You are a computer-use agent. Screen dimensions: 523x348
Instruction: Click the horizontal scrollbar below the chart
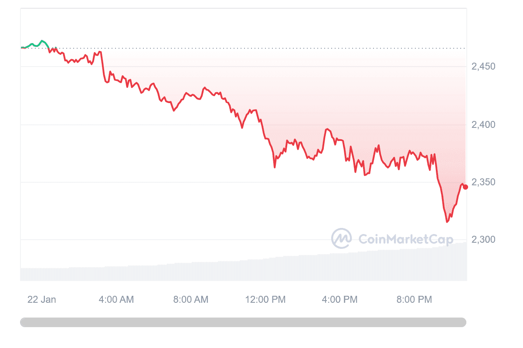click(x=243, y=322)
